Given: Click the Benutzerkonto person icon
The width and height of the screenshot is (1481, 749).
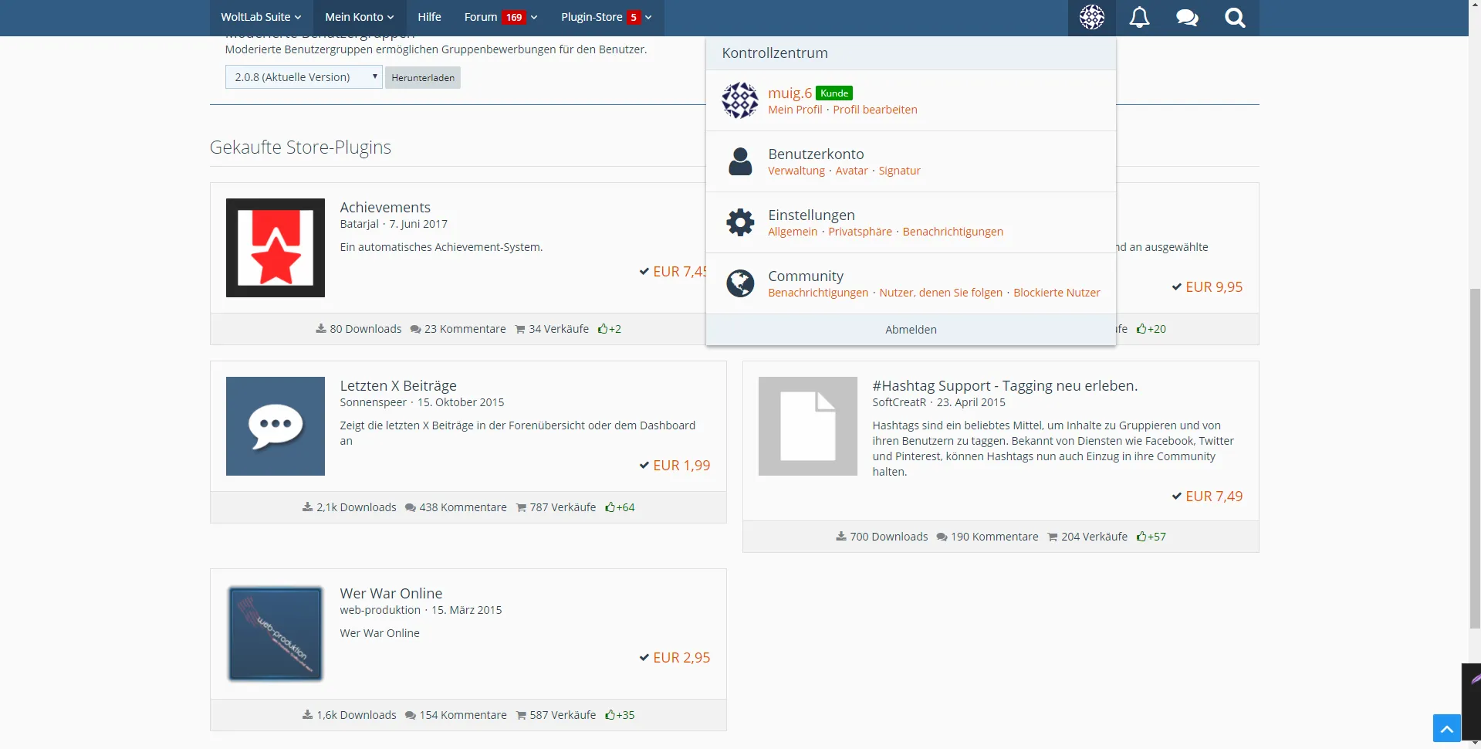Looking at the screenshot, I should click(740, 161).
